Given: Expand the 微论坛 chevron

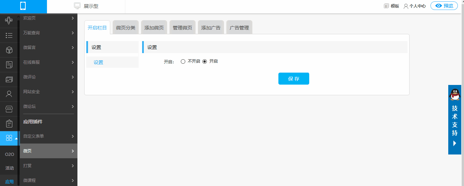Looking at the screenshot, I should point(73,107).
